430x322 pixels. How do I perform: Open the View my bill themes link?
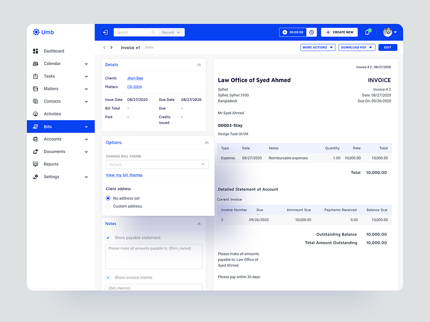[124, 175]
